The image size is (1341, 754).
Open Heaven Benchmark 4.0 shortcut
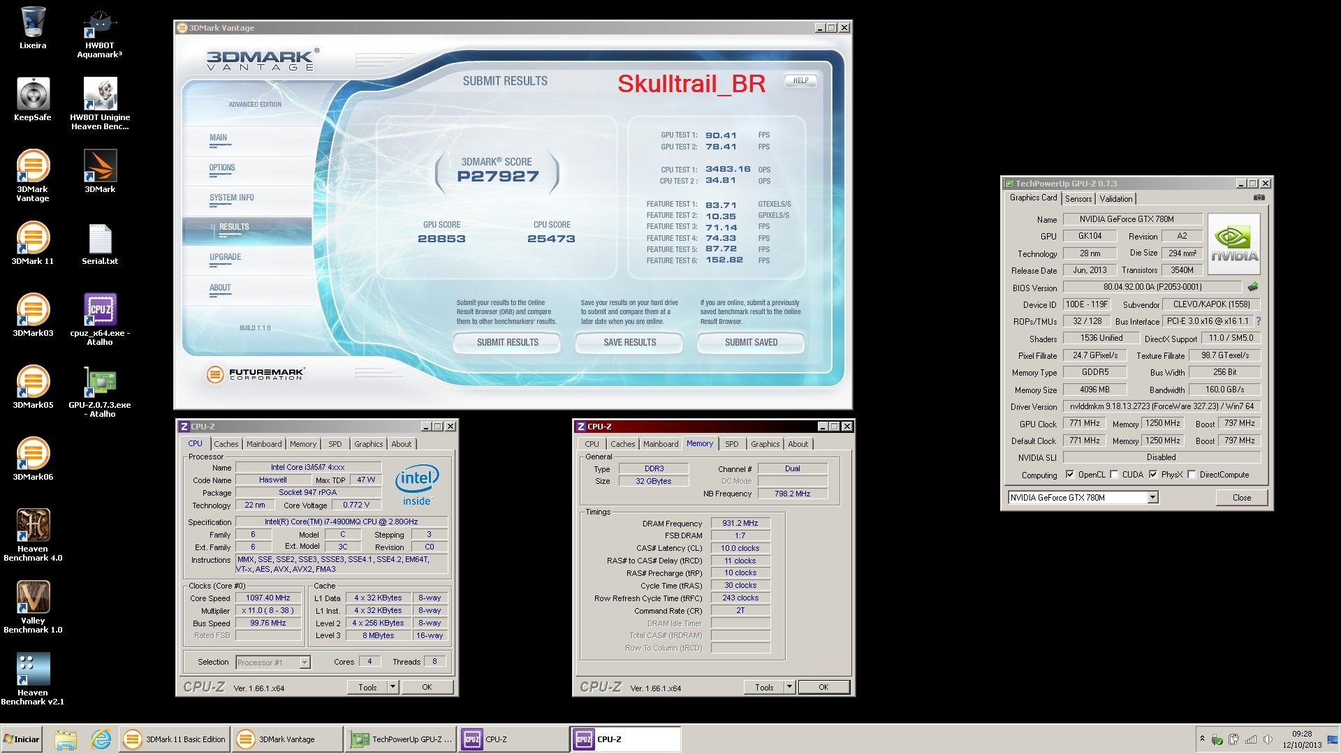[33, 535]
